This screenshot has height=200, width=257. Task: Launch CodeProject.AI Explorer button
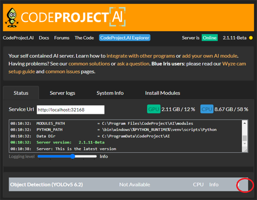(x=125, y=38)
